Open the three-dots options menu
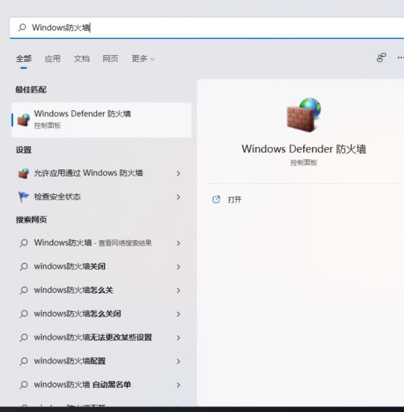The width and height of the screenshot is (404, 412). pyautogui.click(x=401, y=57)
